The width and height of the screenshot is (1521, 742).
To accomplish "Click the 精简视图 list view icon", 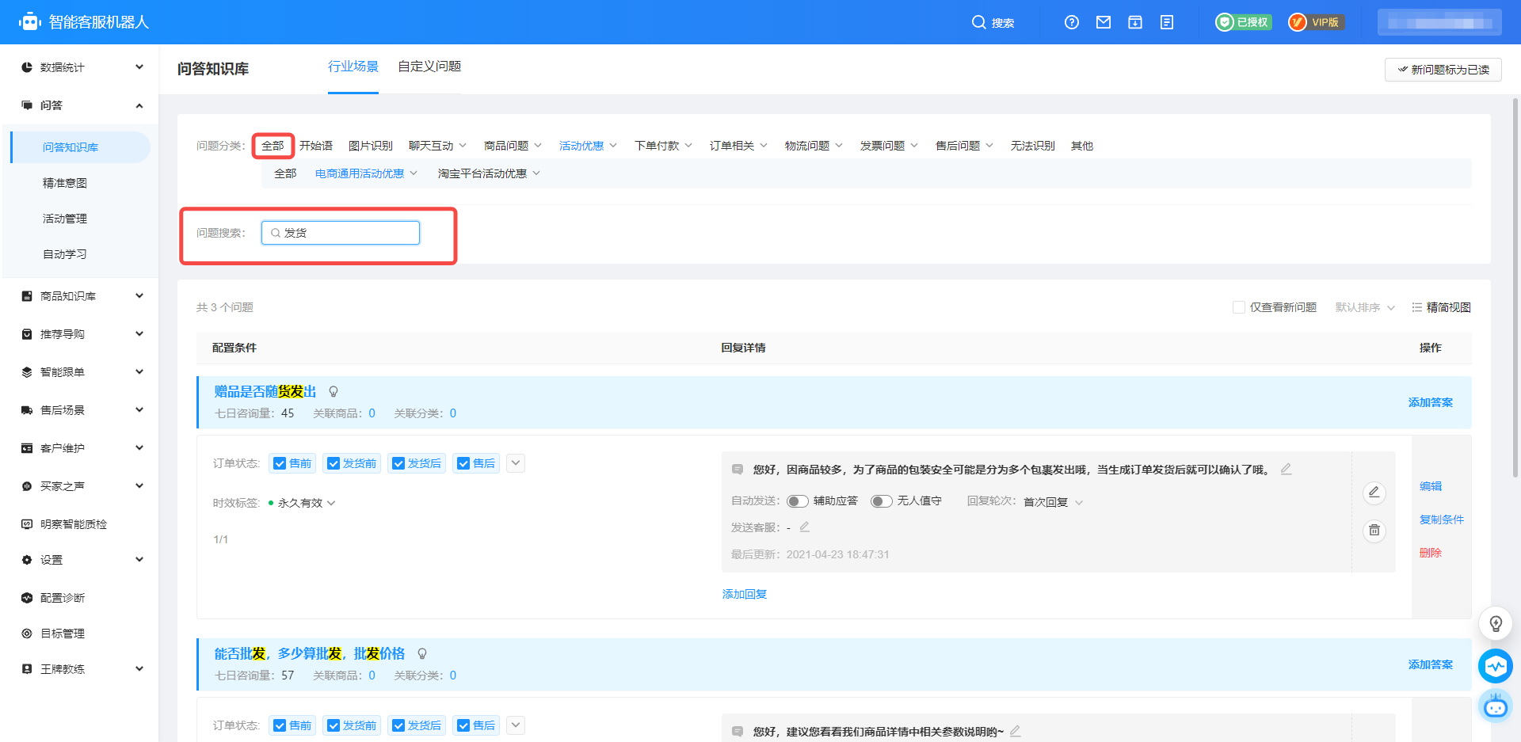I will [1416, 307].
